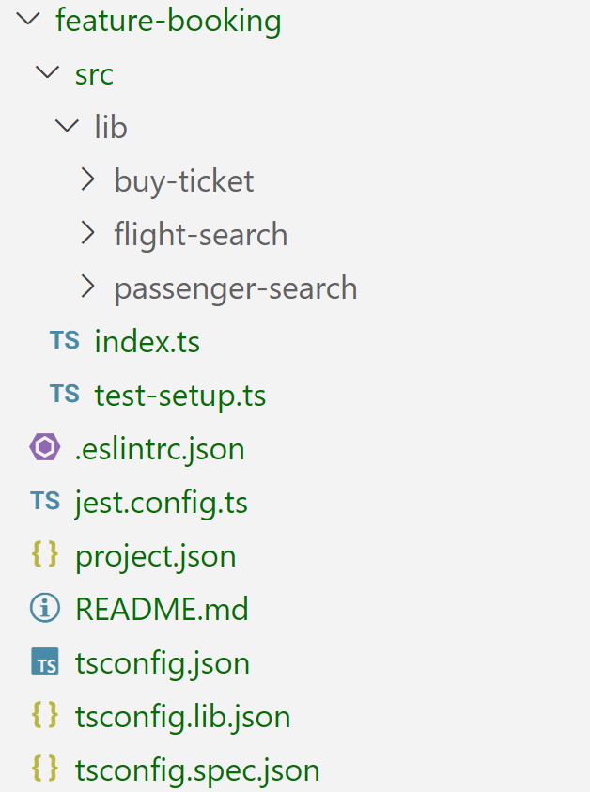The image size is (590, 792).
Task: Open the README.md file
Action: point(162,609)
